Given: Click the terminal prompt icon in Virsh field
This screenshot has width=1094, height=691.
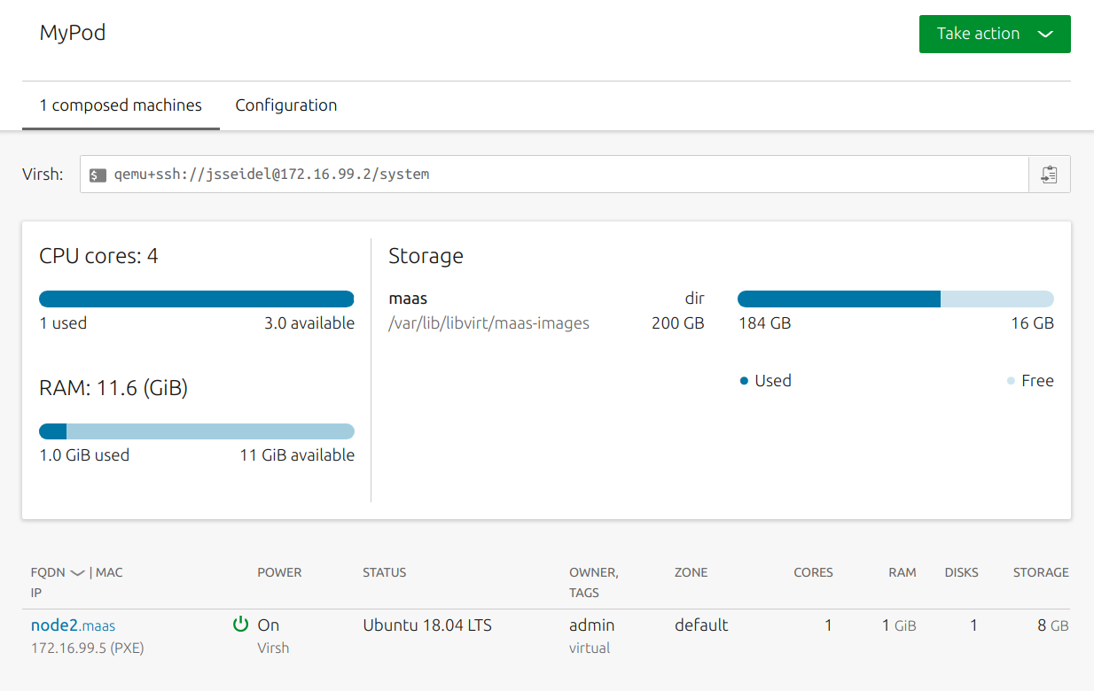Looking at the screenshot, I should pyautogui.click(x=98, y=175).
